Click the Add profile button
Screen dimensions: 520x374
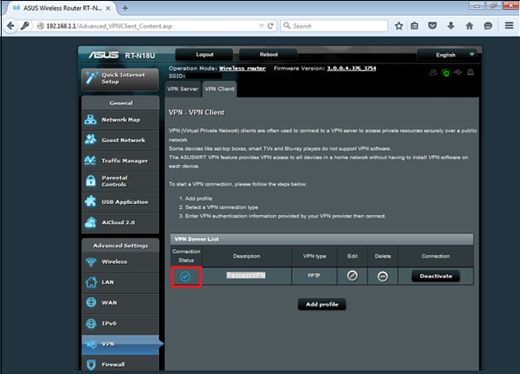[x=322, y=304]
